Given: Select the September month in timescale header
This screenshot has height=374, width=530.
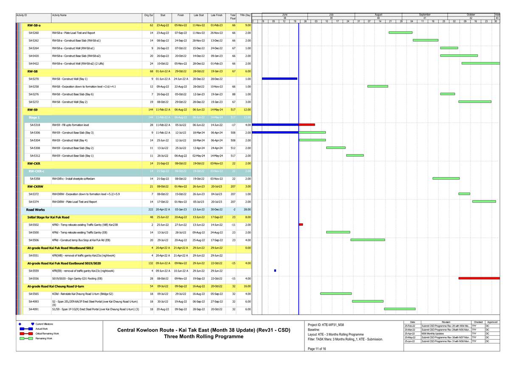Looking at the screenshot, I should [424, 15].
